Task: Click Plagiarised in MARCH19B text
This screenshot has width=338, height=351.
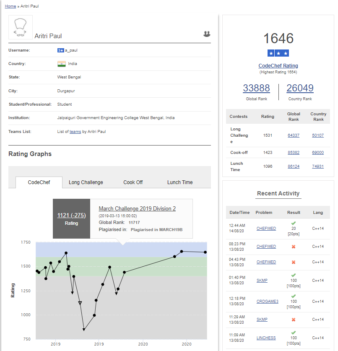Action: click(156, 230)
